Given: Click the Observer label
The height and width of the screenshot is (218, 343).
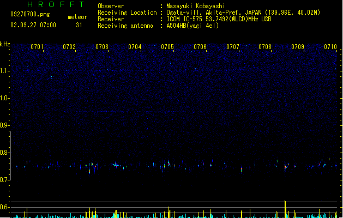Looking at the screenshot, I should (111, 6).
